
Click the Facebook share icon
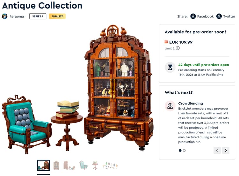[x=193, y=16]
